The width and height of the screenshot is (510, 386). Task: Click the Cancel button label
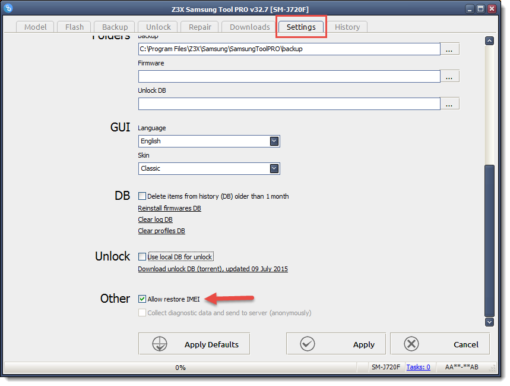tap(465, 344)
